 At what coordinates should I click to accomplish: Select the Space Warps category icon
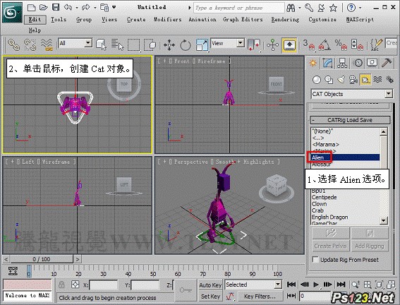click(x=377, y=80)
